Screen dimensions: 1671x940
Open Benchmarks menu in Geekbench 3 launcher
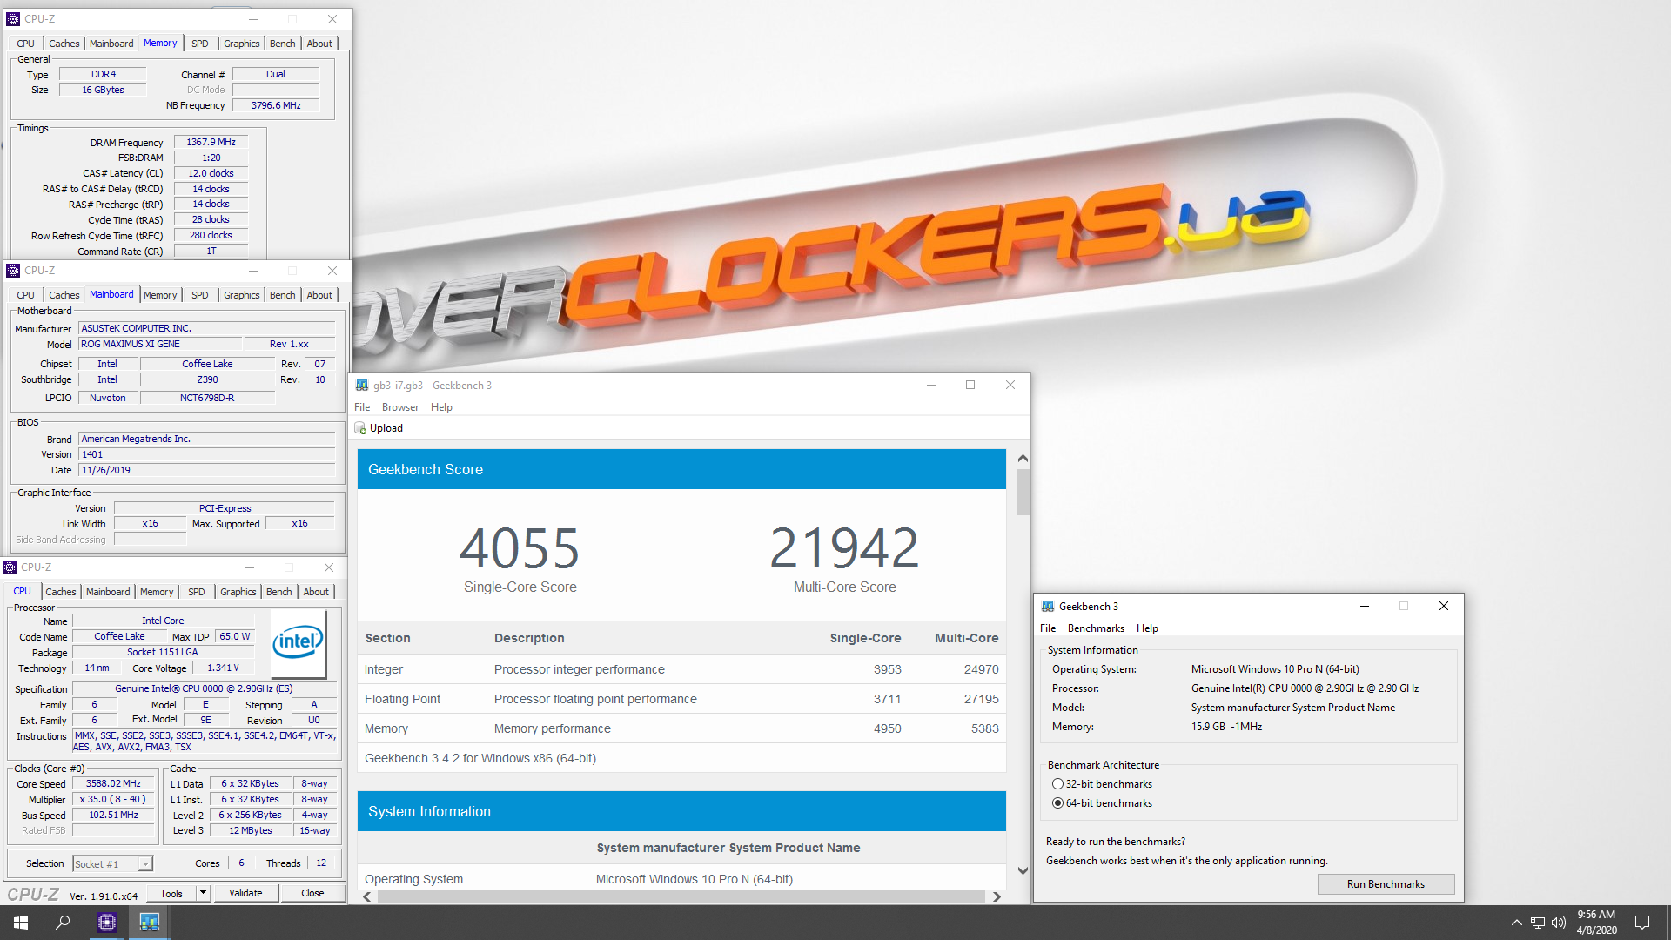tap(1096, 628)
